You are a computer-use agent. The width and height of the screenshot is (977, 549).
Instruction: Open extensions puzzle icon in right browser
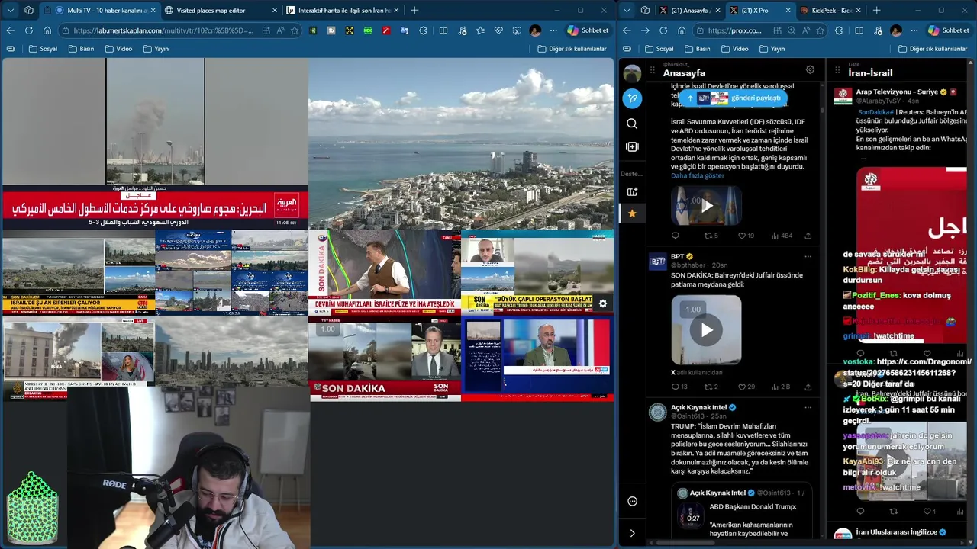click(839, 30)
